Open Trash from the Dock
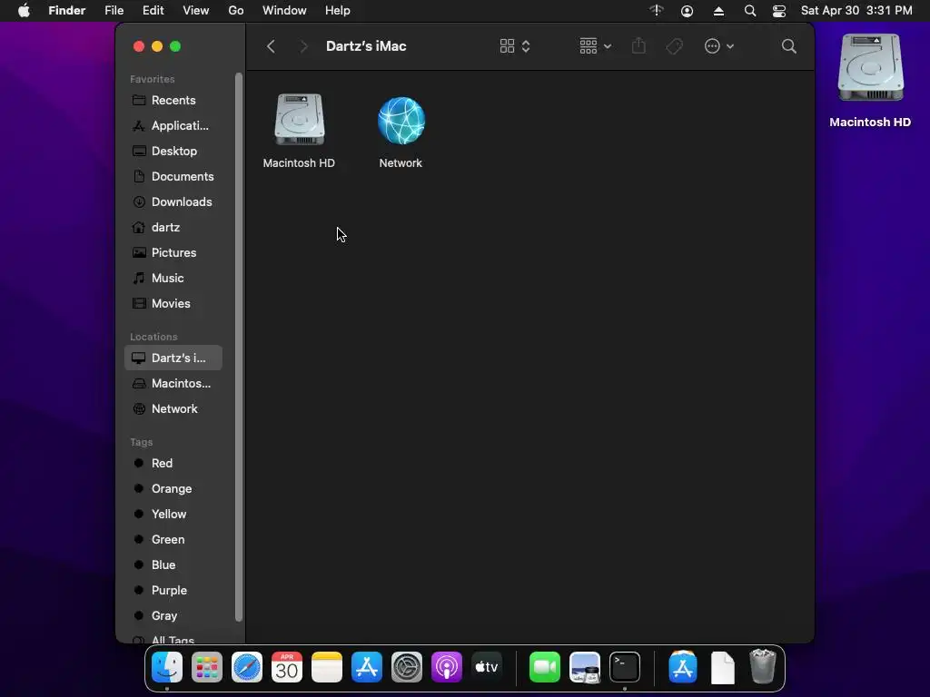 point(763,667)
